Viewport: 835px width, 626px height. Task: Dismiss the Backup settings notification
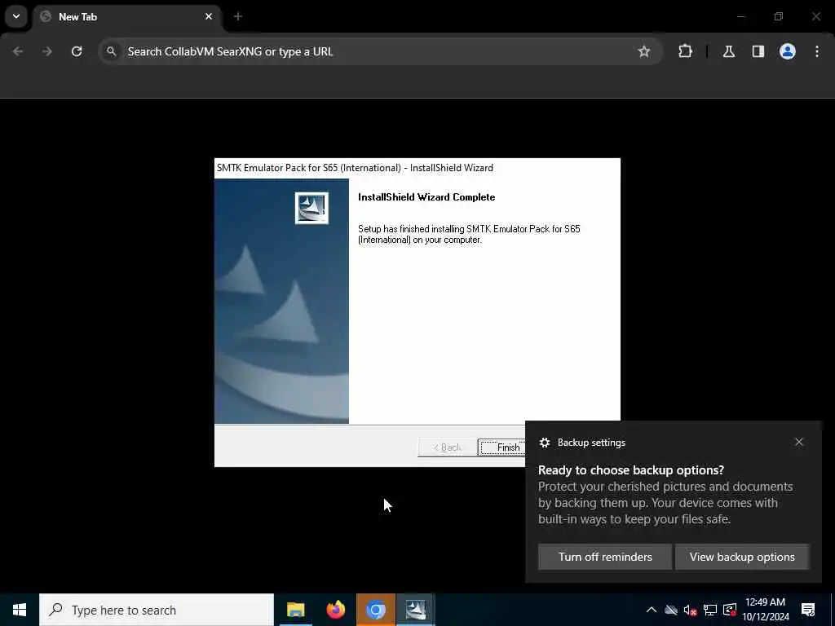pos(799,442)
